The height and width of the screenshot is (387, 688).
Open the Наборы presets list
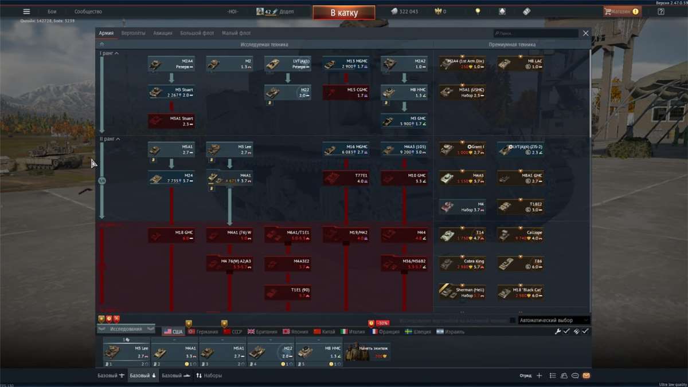[209, 376]
